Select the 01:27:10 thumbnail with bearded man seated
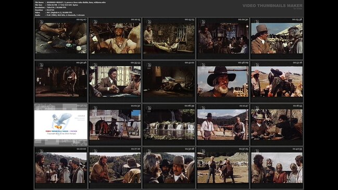This screenshot has width=338, height=190. [x=115, y=168]
